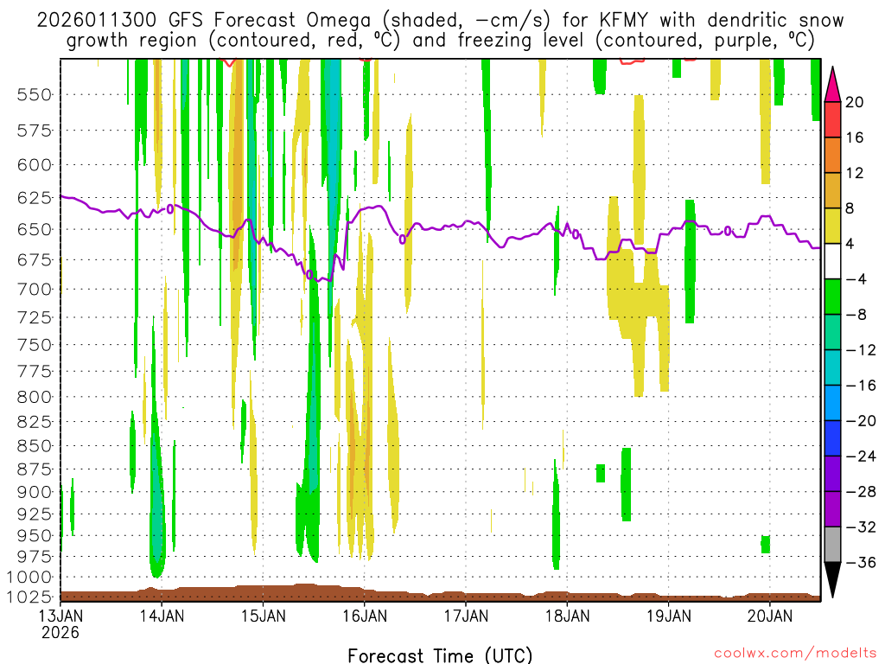Click the 17JAN time axis label
This screenshot has height=664, width=885.
[x=466, y=616]
